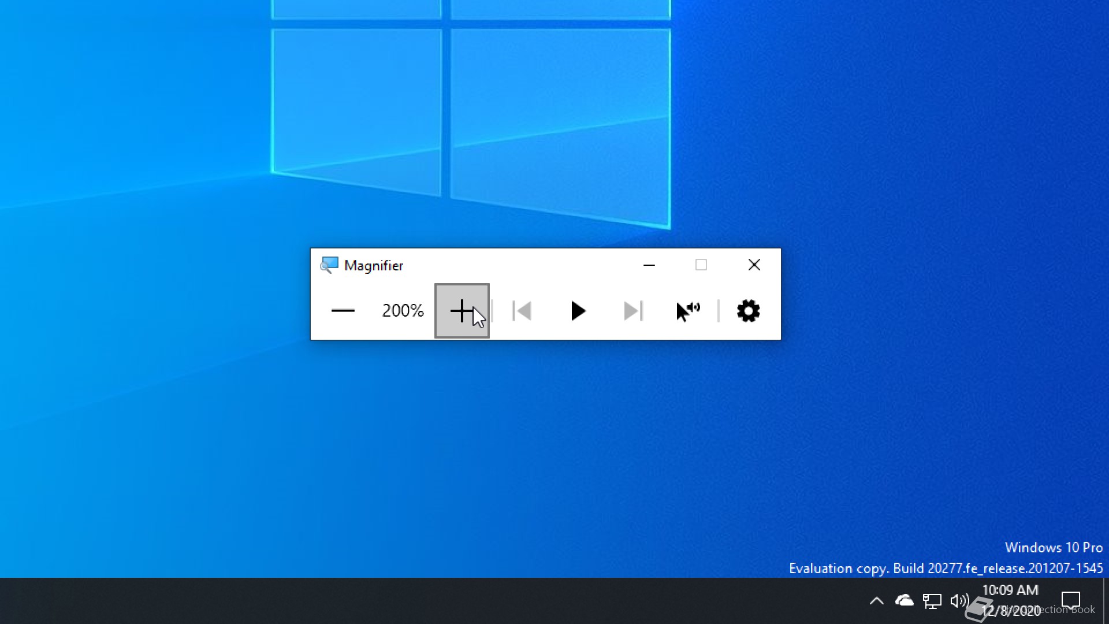Select the Read from here cursor icon
The width and height of the screenshot is (1109, 624).
(688, 311)
